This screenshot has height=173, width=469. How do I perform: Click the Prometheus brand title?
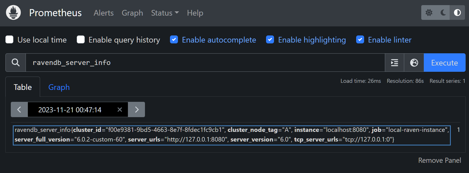click(55, 13)
